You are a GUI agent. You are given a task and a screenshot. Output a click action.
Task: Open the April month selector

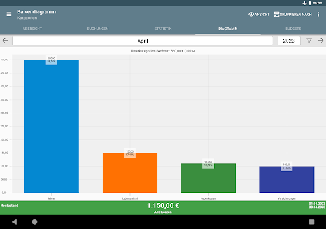click(143, 41)
